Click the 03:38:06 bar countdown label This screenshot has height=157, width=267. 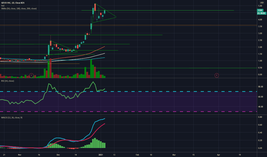coord(261,13)
